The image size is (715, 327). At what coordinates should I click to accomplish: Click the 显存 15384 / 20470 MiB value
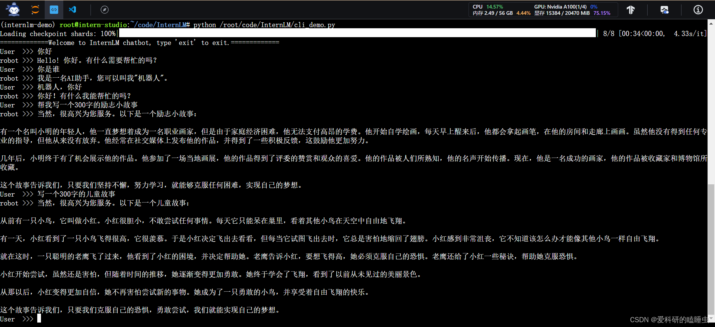pos(562,13)
